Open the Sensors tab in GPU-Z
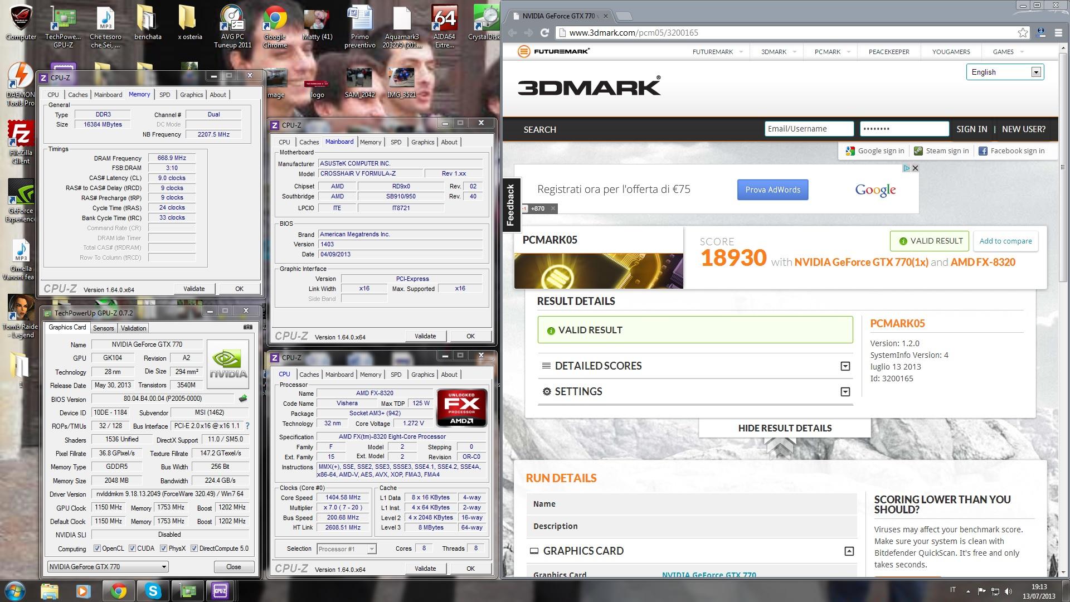This screenshot has height=602, width=1070. [x=103, y=328]
